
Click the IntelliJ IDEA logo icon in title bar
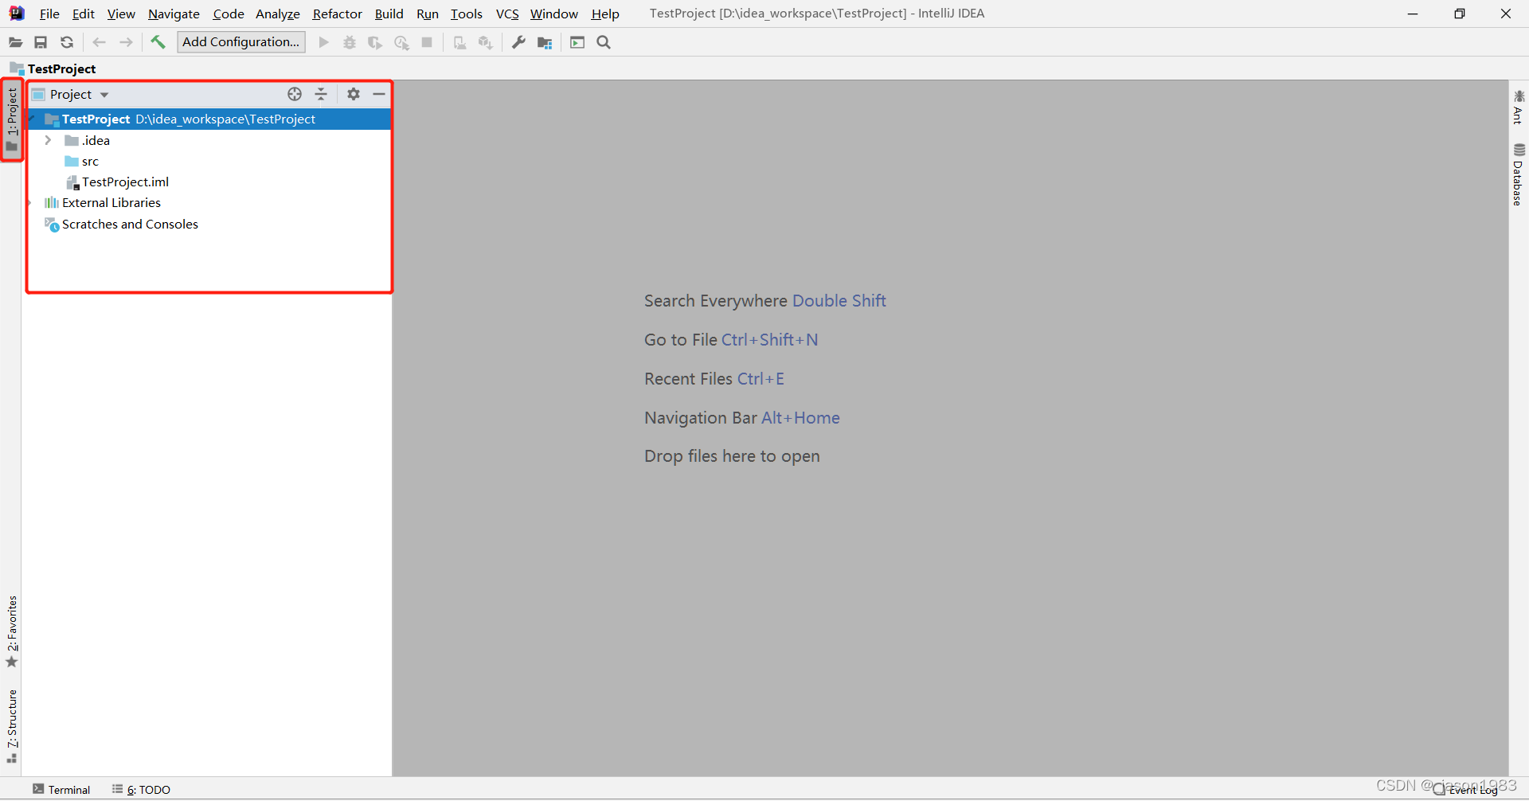17,14
